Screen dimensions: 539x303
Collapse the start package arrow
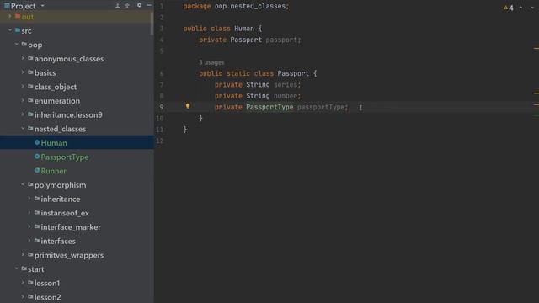click(16, 268)
